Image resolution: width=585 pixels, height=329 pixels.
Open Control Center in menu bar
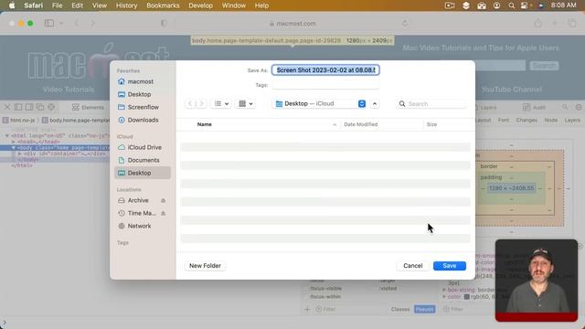coord(525,5)
